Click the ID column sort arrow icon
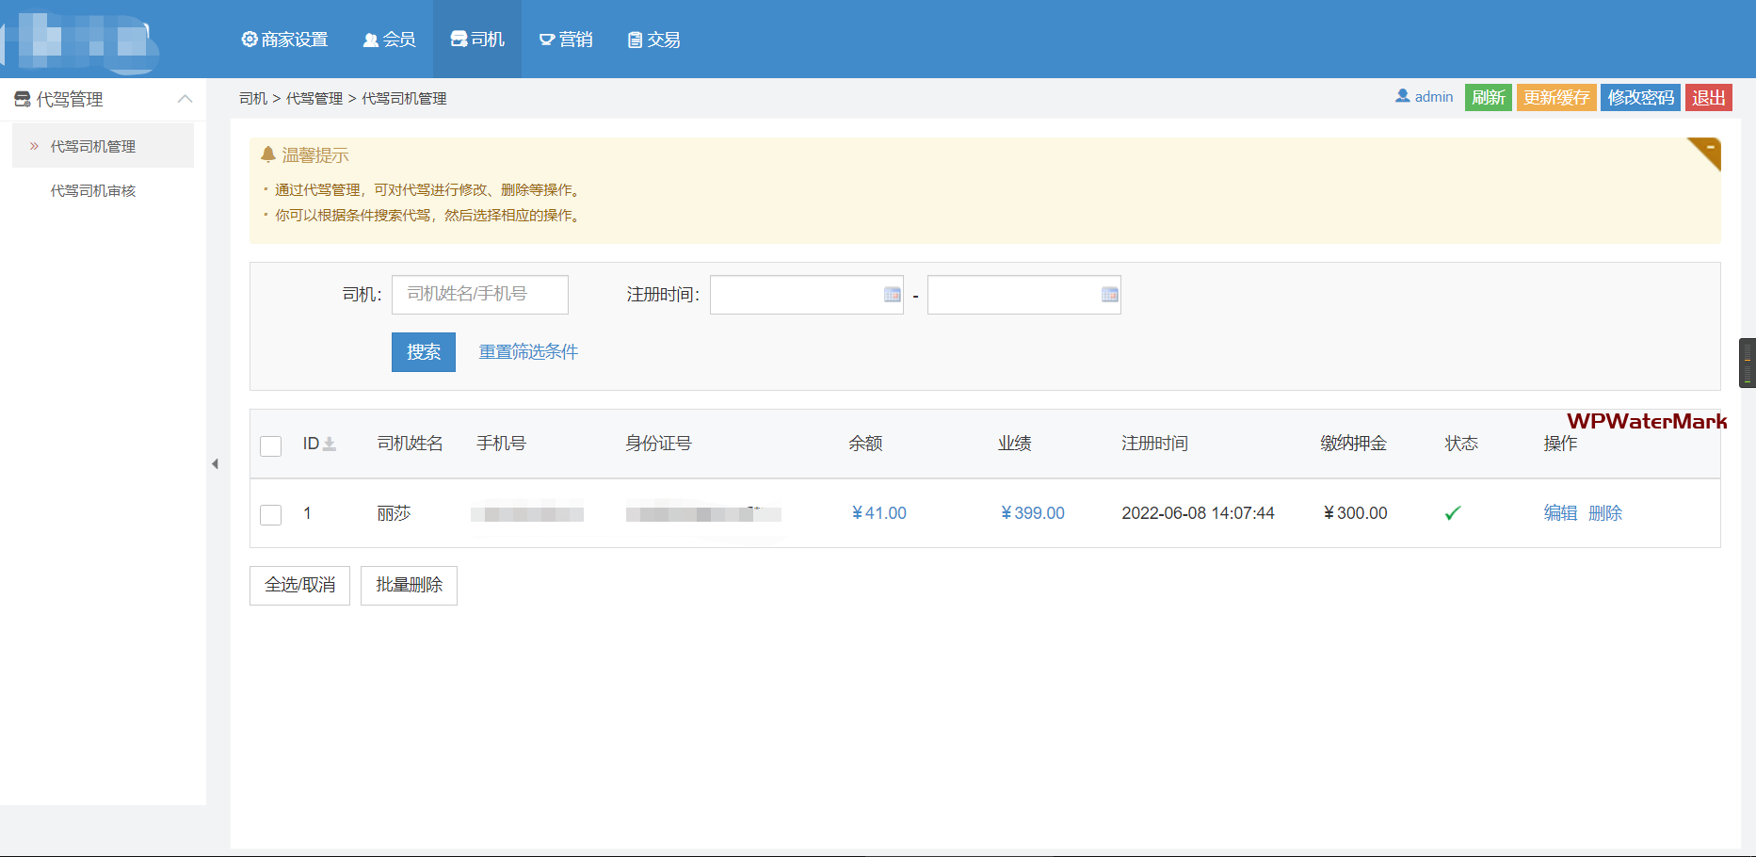 (330, 444)
